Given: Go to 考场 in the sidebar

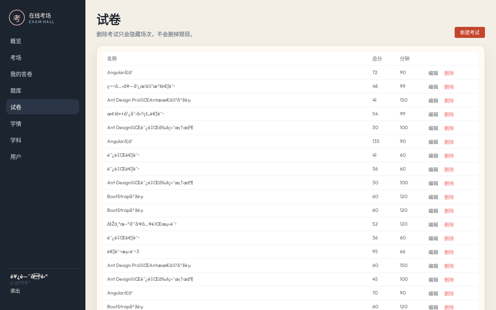Looking at the screenshot, I should point(43,58).
